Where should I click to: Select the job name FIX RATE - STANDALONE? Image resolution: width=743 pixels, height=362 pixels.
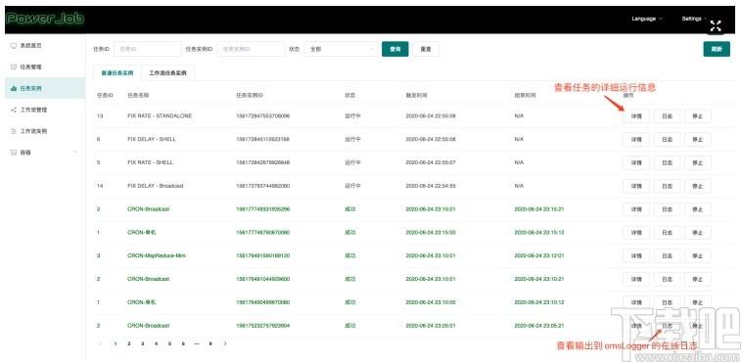tap(160, 116)
